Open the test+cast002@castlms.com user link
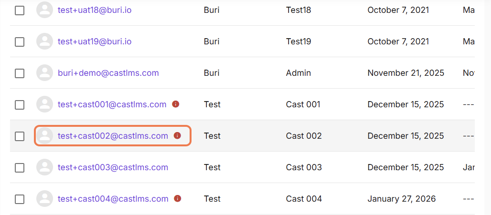This screenshot has width=491, height=215. [x=113, y=135]
